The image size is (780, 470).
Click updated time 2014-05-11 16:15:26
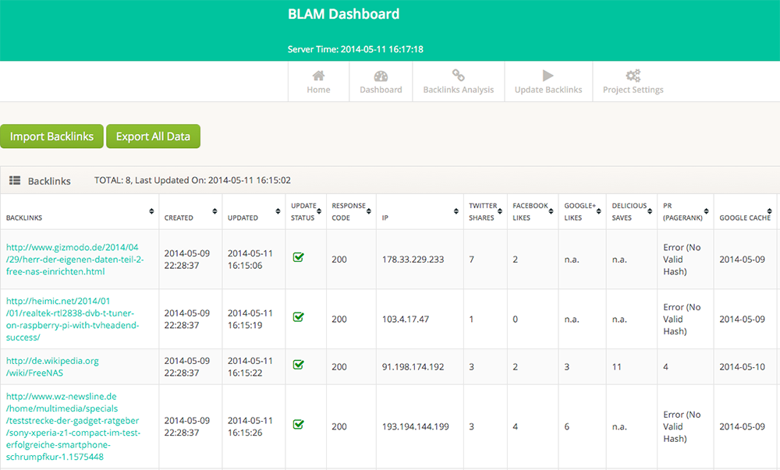(x=250, y=426)
